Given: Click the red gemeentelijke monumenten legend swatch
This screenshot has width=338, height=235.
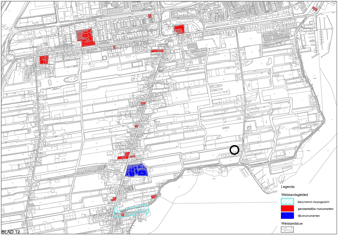Looking at the screenshot, I should click(287, 209).
